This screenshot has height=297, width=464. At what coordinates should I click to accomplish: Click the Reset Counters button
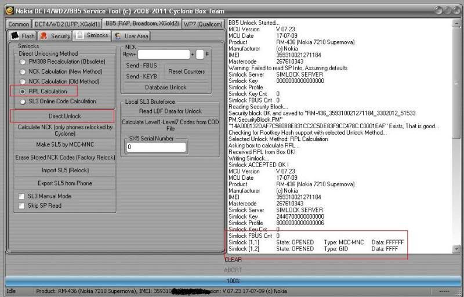(x=186, y=71)
